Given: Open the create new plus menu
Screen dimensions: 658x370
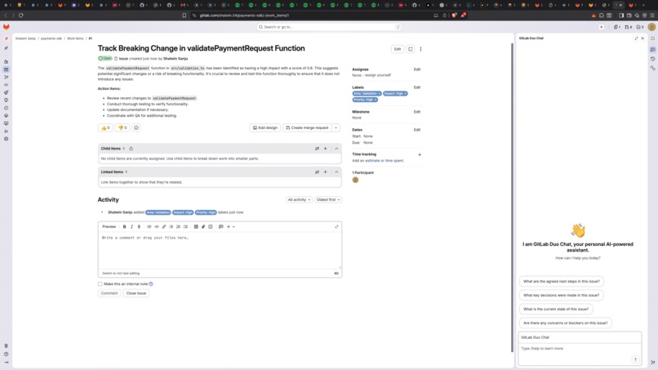Looking at the screenshot, I should (602, 27).
